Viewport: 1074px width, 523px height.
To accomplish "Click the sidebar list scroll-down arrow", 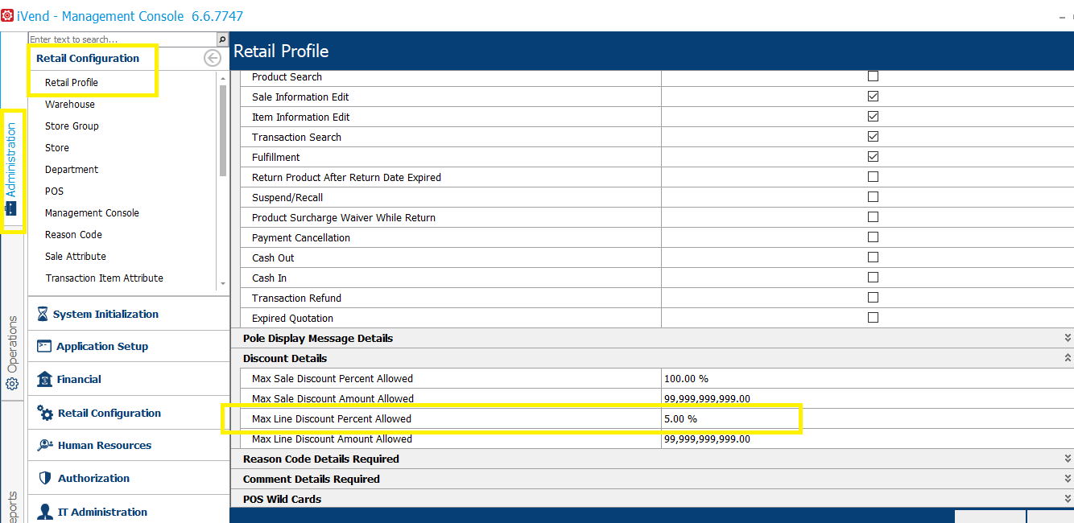I will [223, 284].
